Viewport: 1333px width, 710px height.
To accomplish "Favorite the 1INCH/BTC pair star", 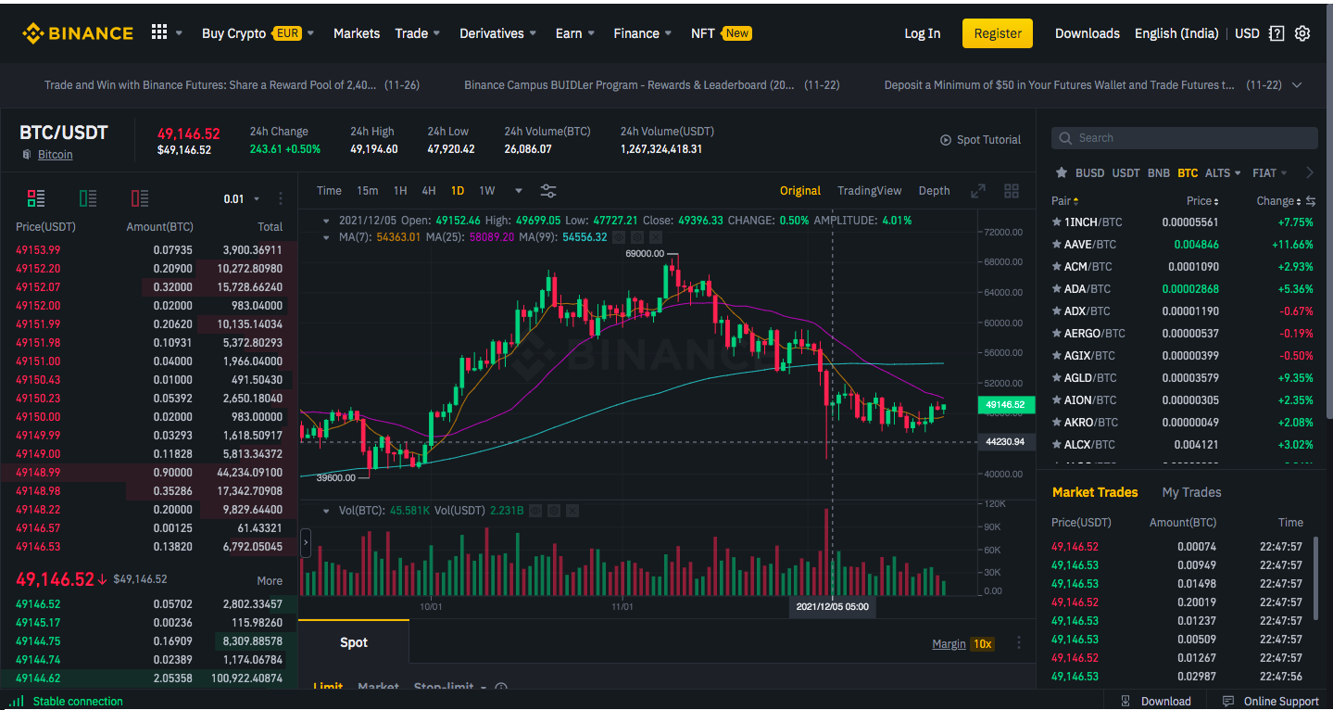I will pos(1057,222).
